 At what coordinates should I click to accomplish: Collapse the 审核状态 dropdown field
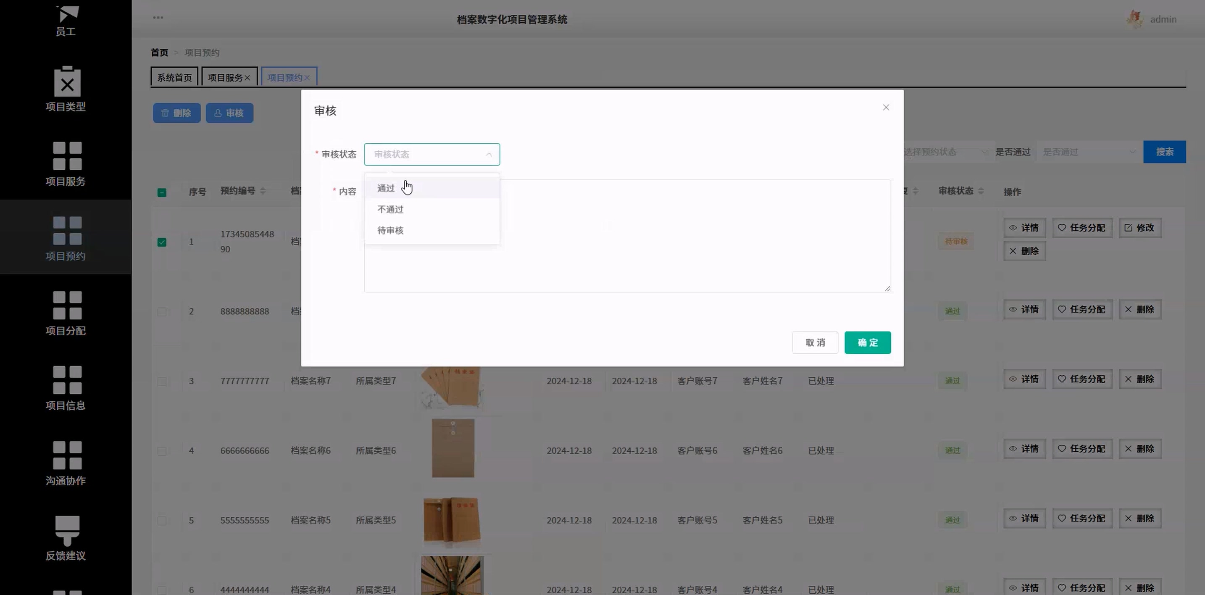pyautogui.click(x=431, y=154)
